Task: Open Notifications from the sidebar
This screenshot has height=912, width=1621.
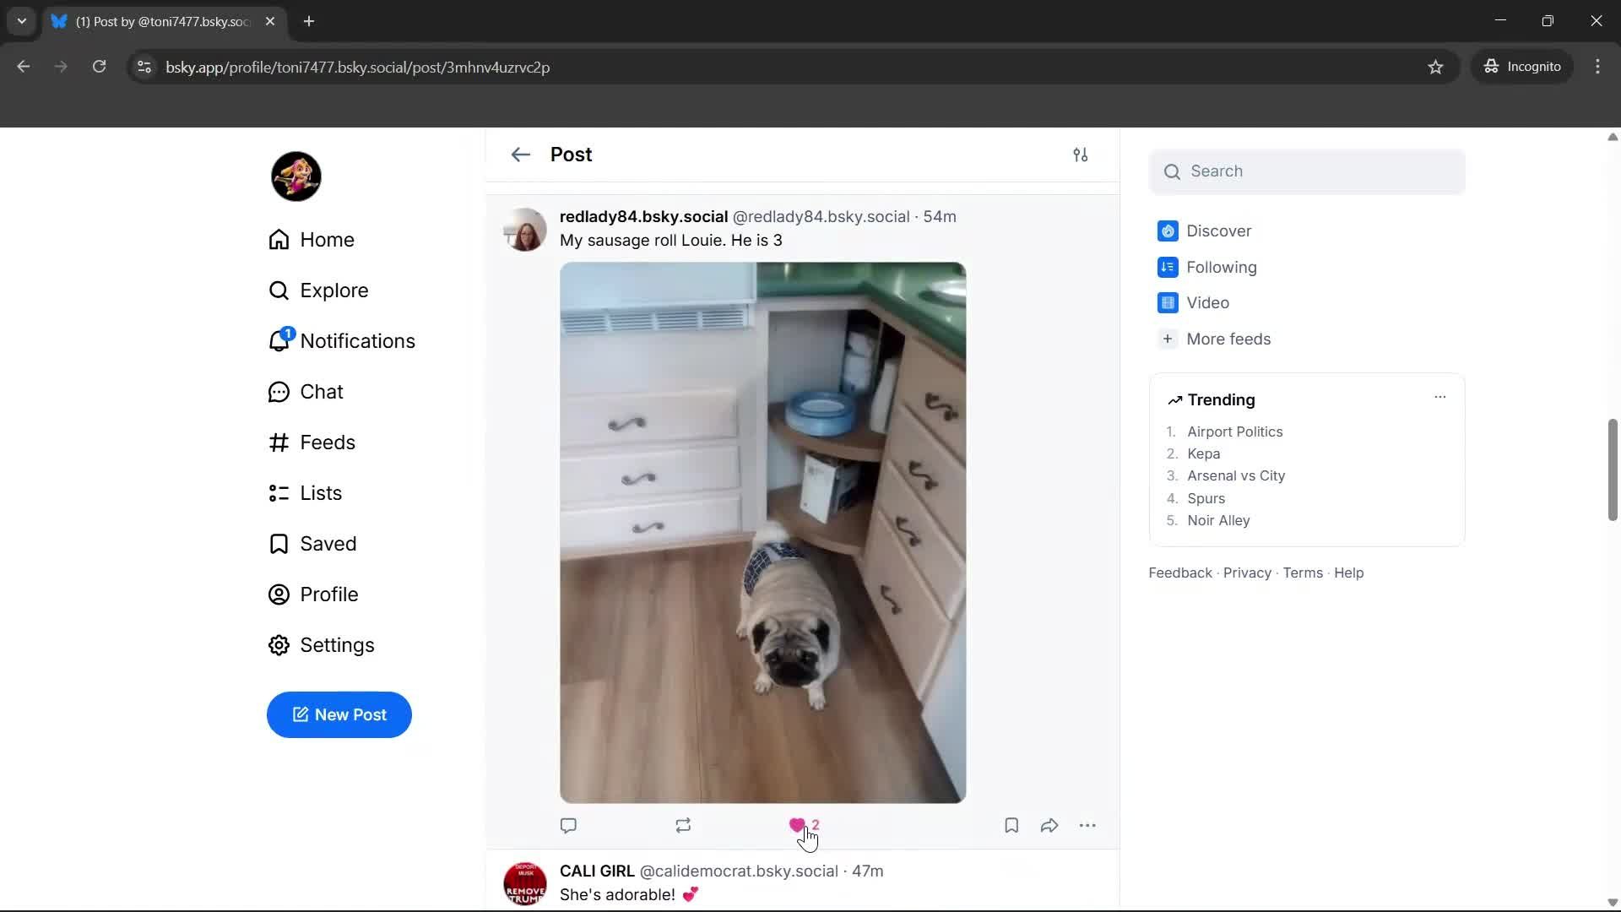Action: coord(357,340)
